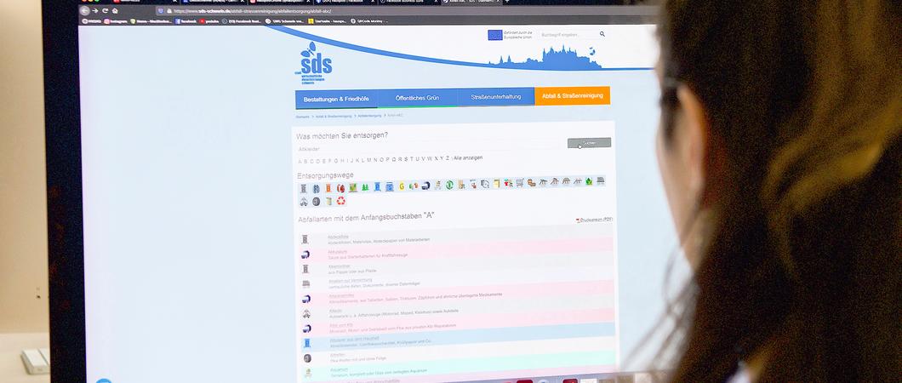Select the red recycling arrows icon
The height and width of the screenshot is (383, 902).
[x=341, y=201]
